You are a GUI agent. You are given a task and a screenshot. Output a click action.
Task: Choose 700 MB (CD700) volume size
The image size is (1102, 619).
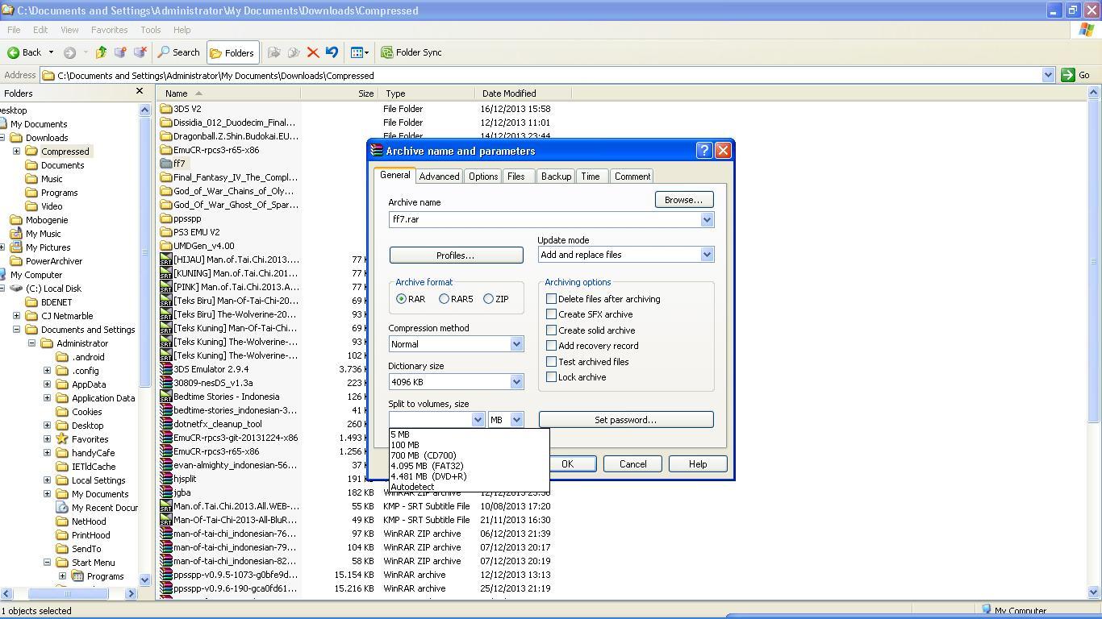click(x=423, y=455)
